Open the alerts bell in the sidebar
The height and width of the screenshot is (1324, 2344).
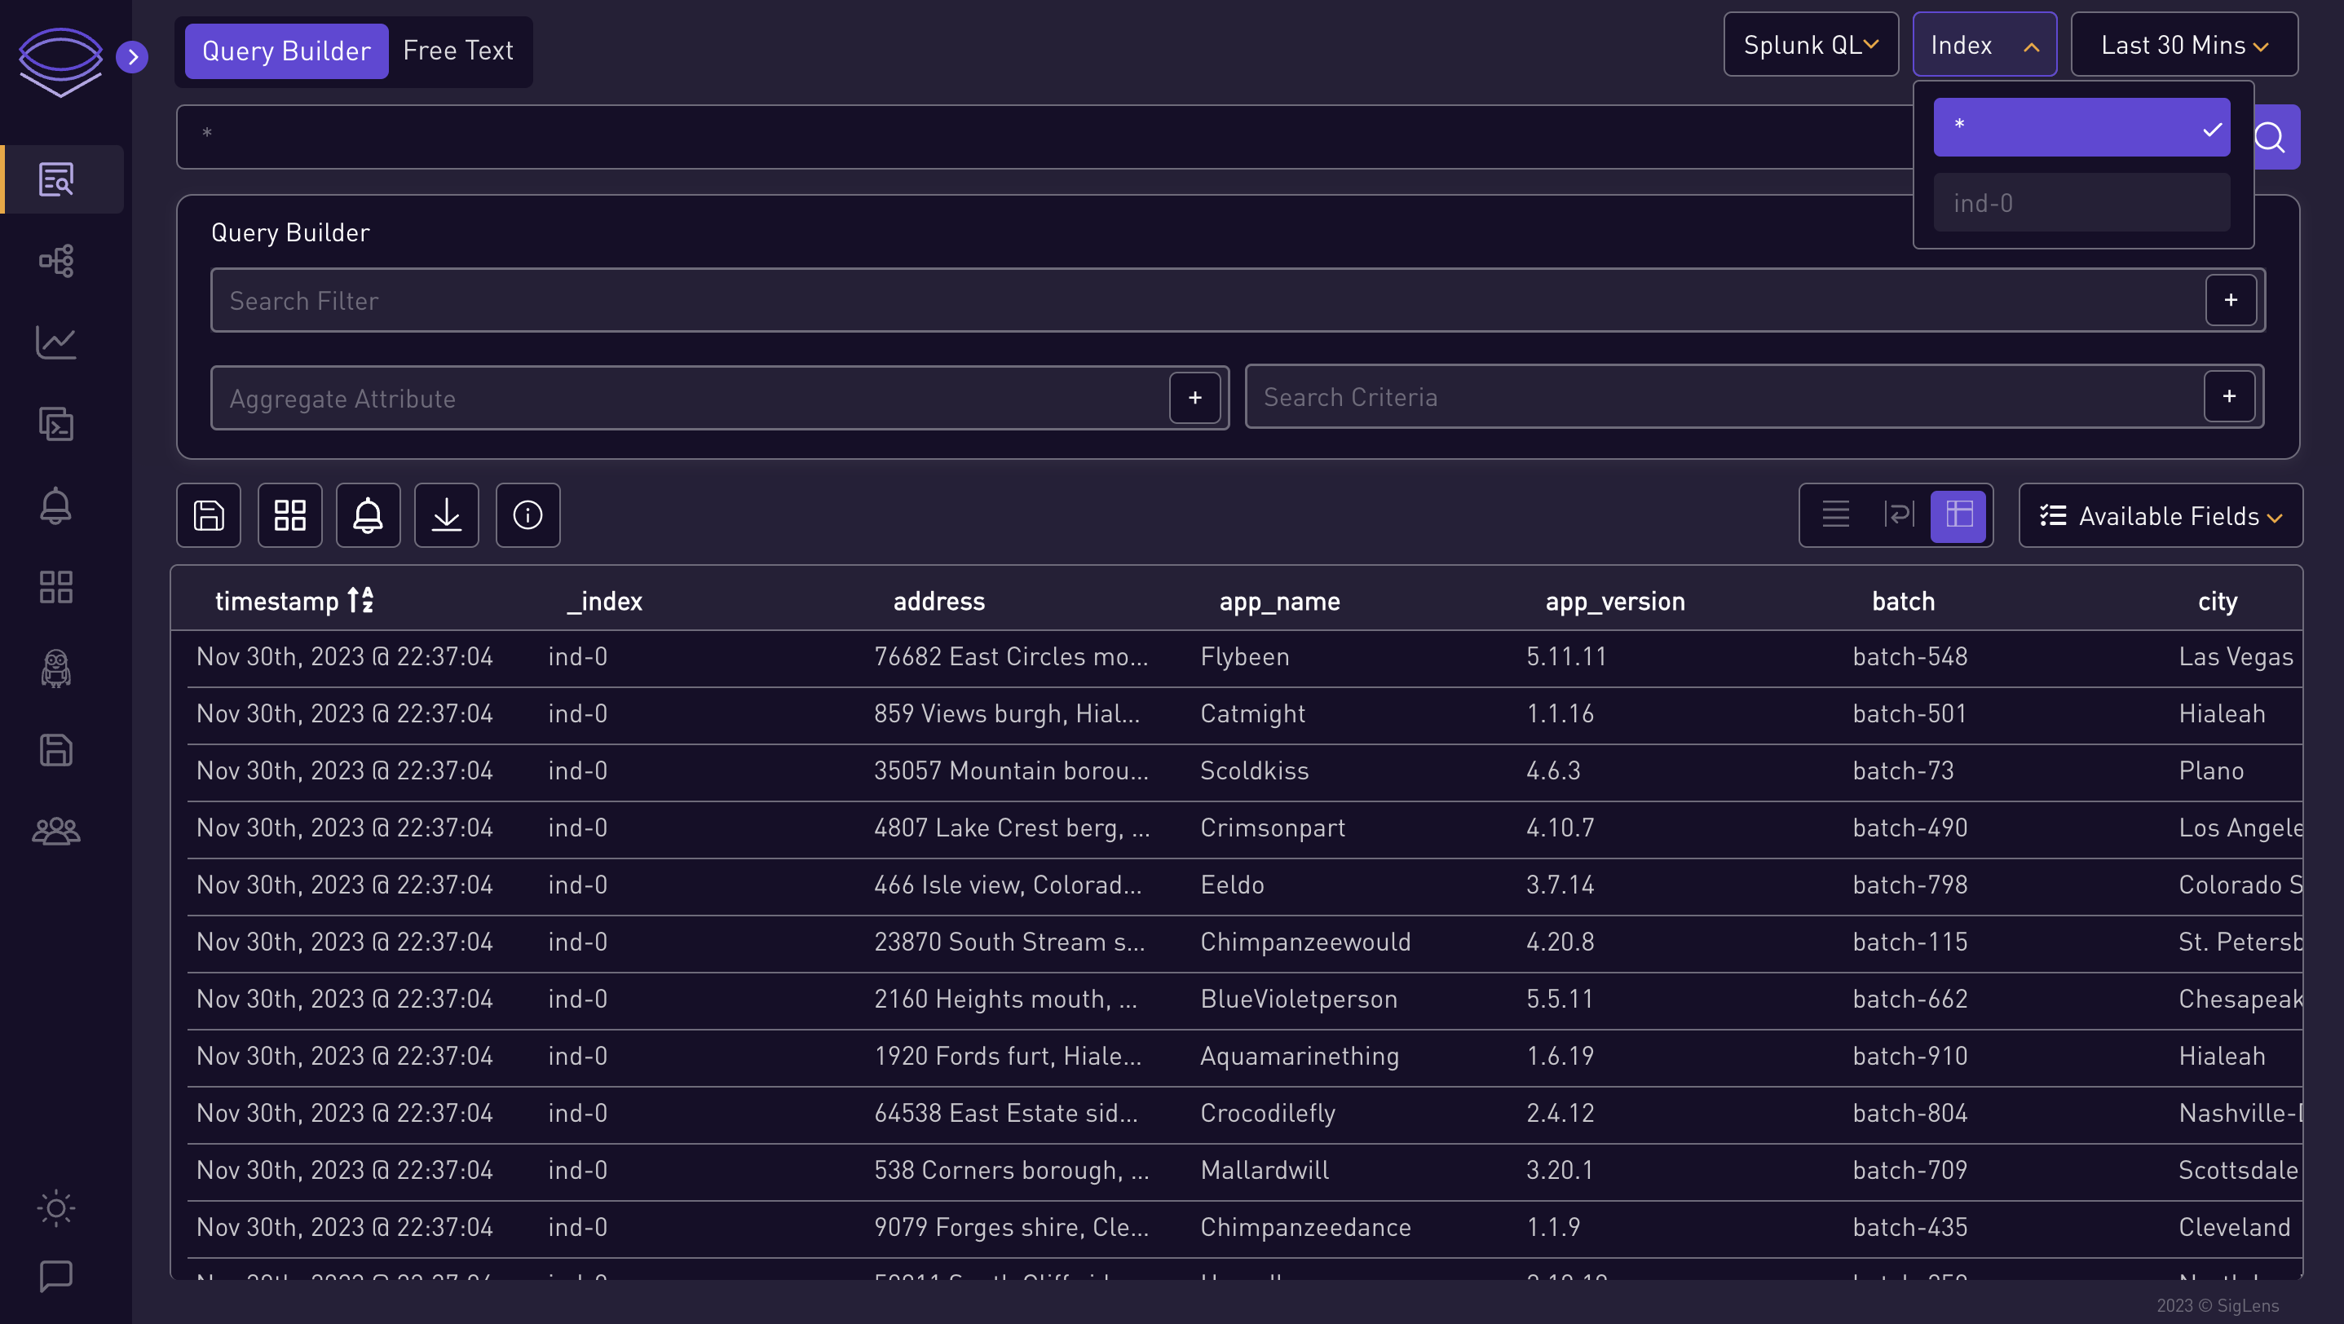click(x=56, y=506)
